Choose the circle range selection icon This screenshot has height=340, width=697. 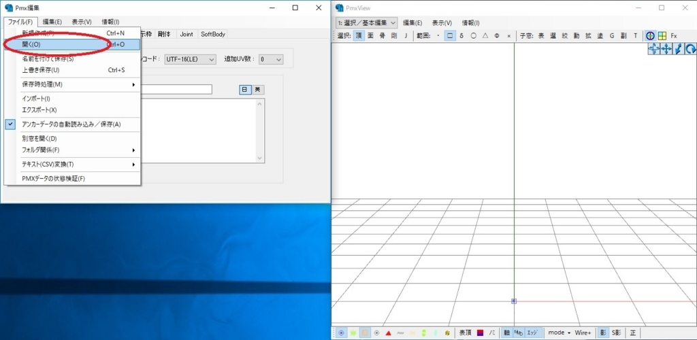pos(474,36)
